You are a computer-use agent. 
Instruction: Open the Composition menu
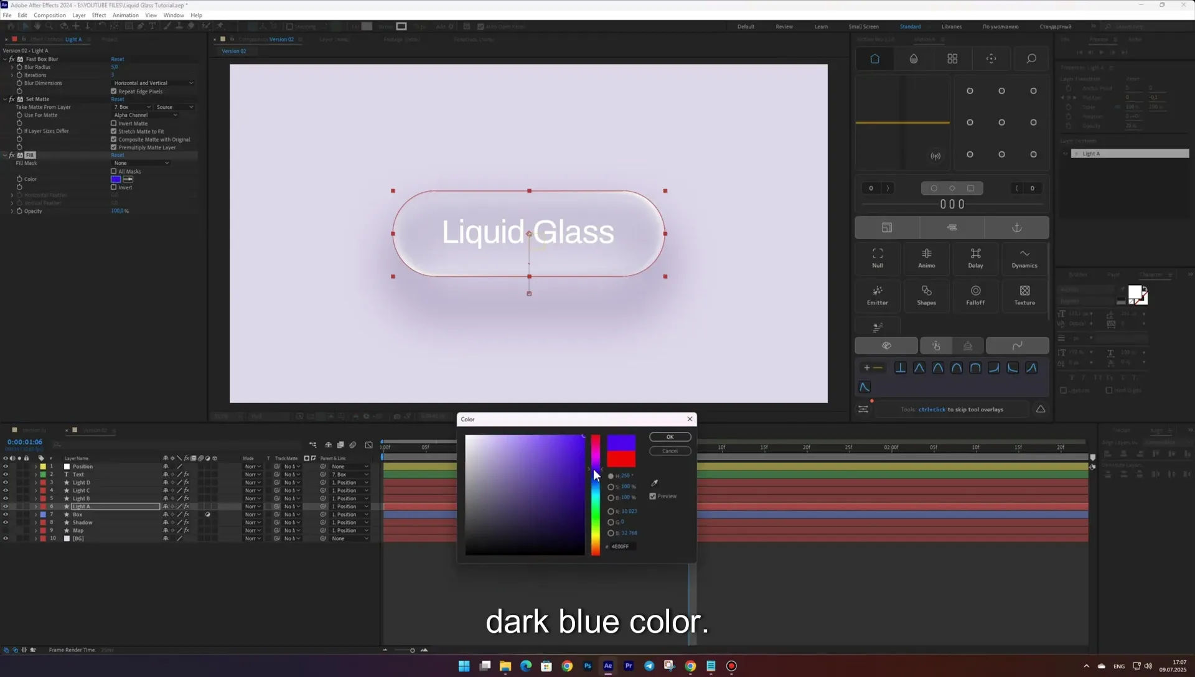point(50,15)
